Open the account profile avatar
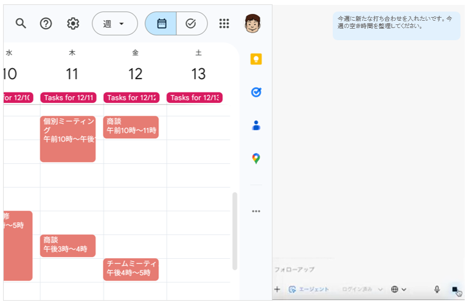 click(x=252, y=23)
